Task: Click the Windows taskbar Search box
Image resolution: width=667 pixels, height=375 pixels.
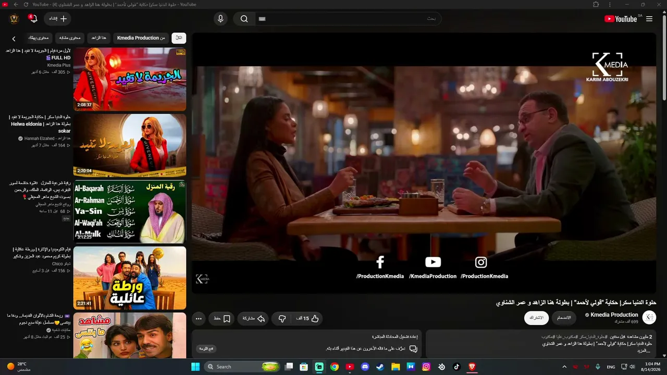Action: coord(243,367)
